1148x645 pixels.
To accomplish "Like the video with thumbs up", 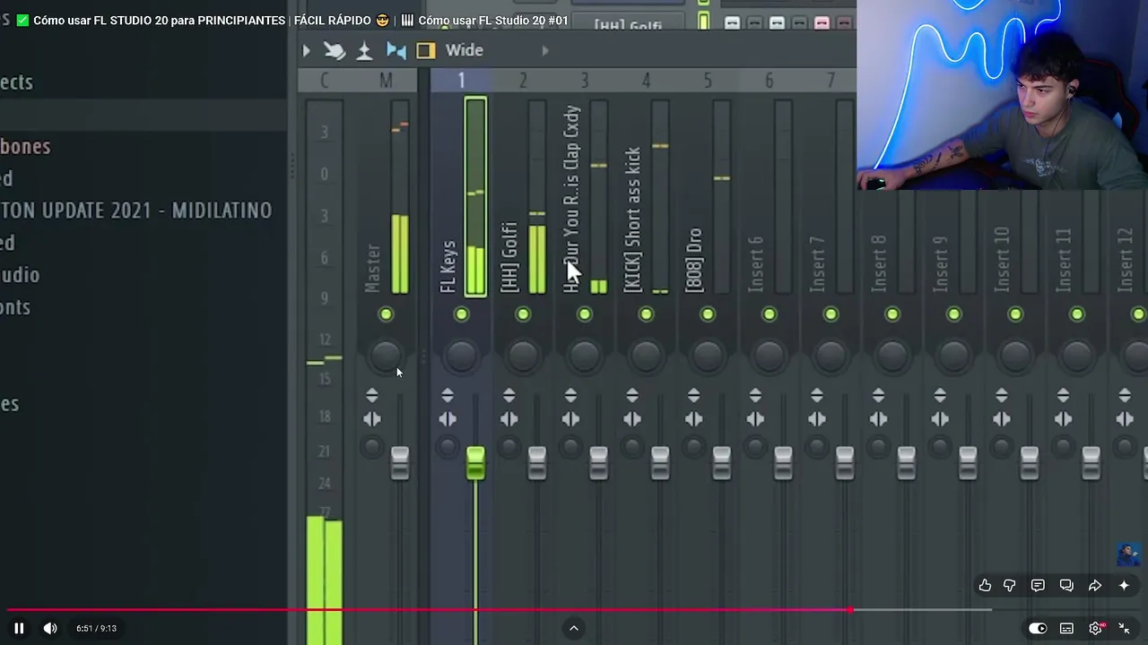I will coord(985,585).
